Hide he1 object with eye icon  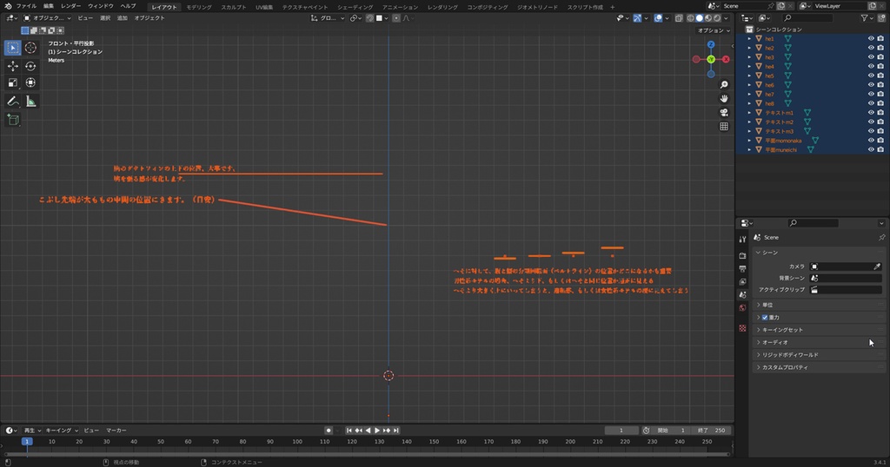pos(871,38)
